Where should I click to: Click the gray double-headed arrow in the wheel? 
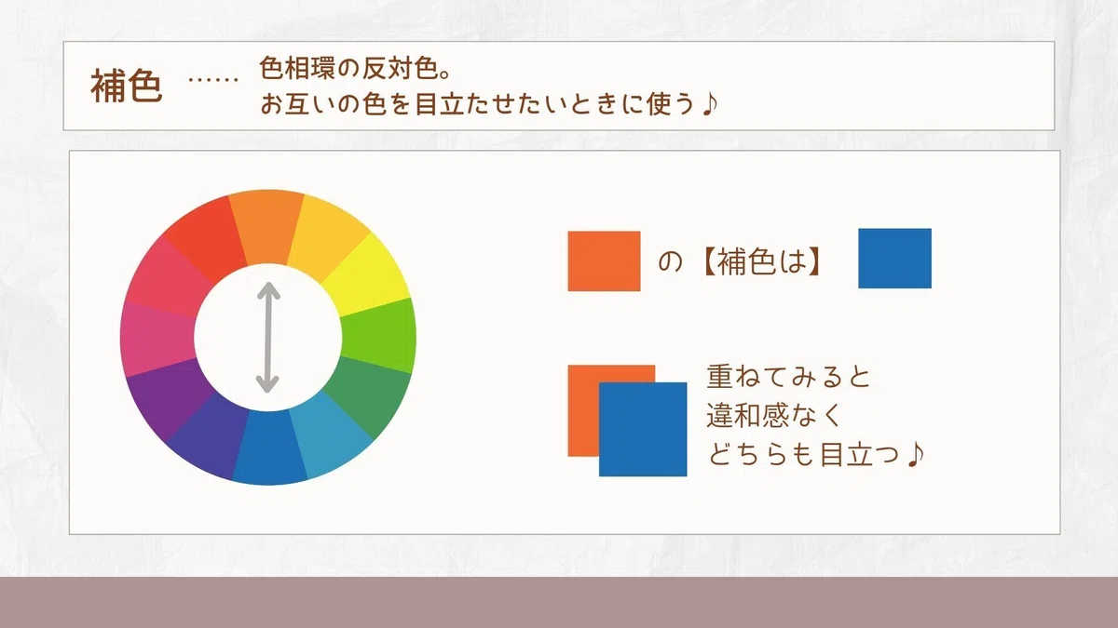coord(268,337)
